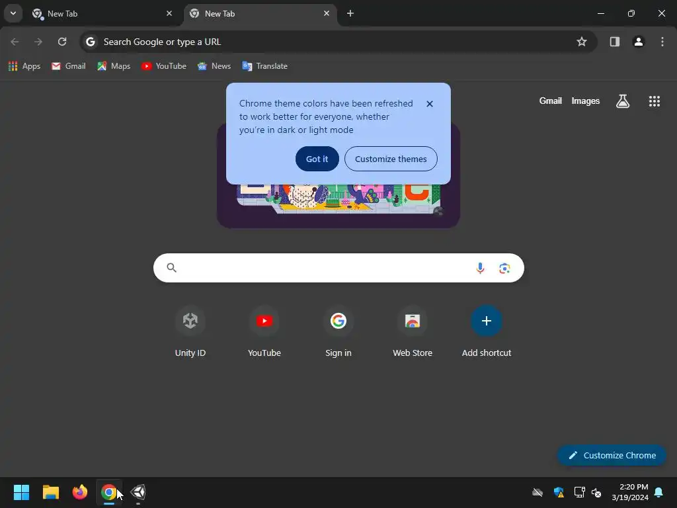Open the Web Store shortcut
Viewport: 677px width, 508px height.
(x=413, y=332)
